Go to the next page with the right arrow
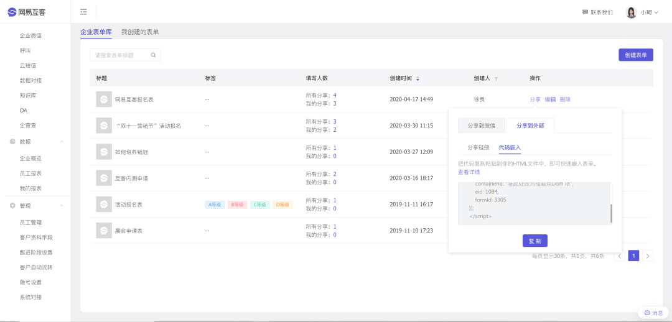 tap(648, 256)
